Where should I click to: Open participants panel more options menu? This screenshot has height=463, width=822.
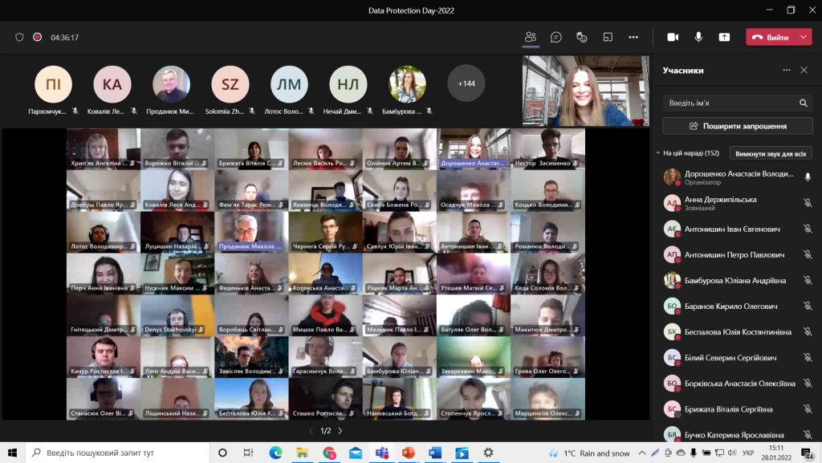pos(787,71)
